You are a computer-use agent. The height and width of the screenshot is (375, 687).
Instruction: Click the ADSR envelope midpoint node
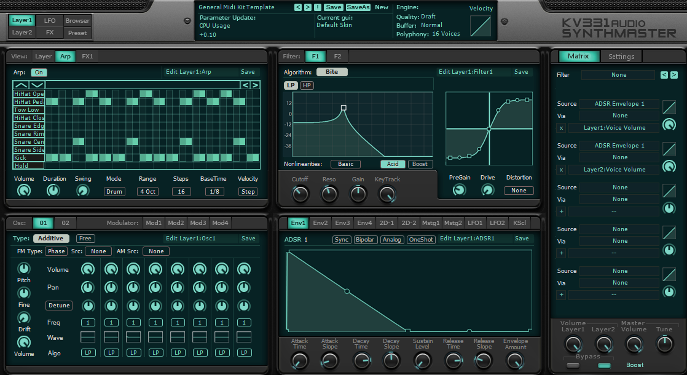tap(347, 291)
